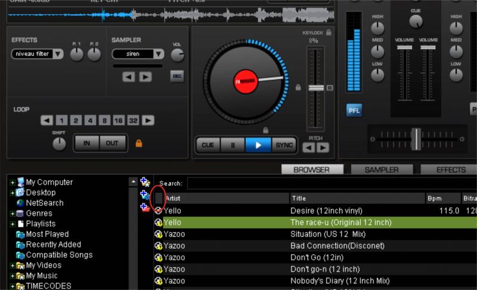477x290 pixels.
Task: Switch to the SAMPLER tab
Action: (382, 170)
